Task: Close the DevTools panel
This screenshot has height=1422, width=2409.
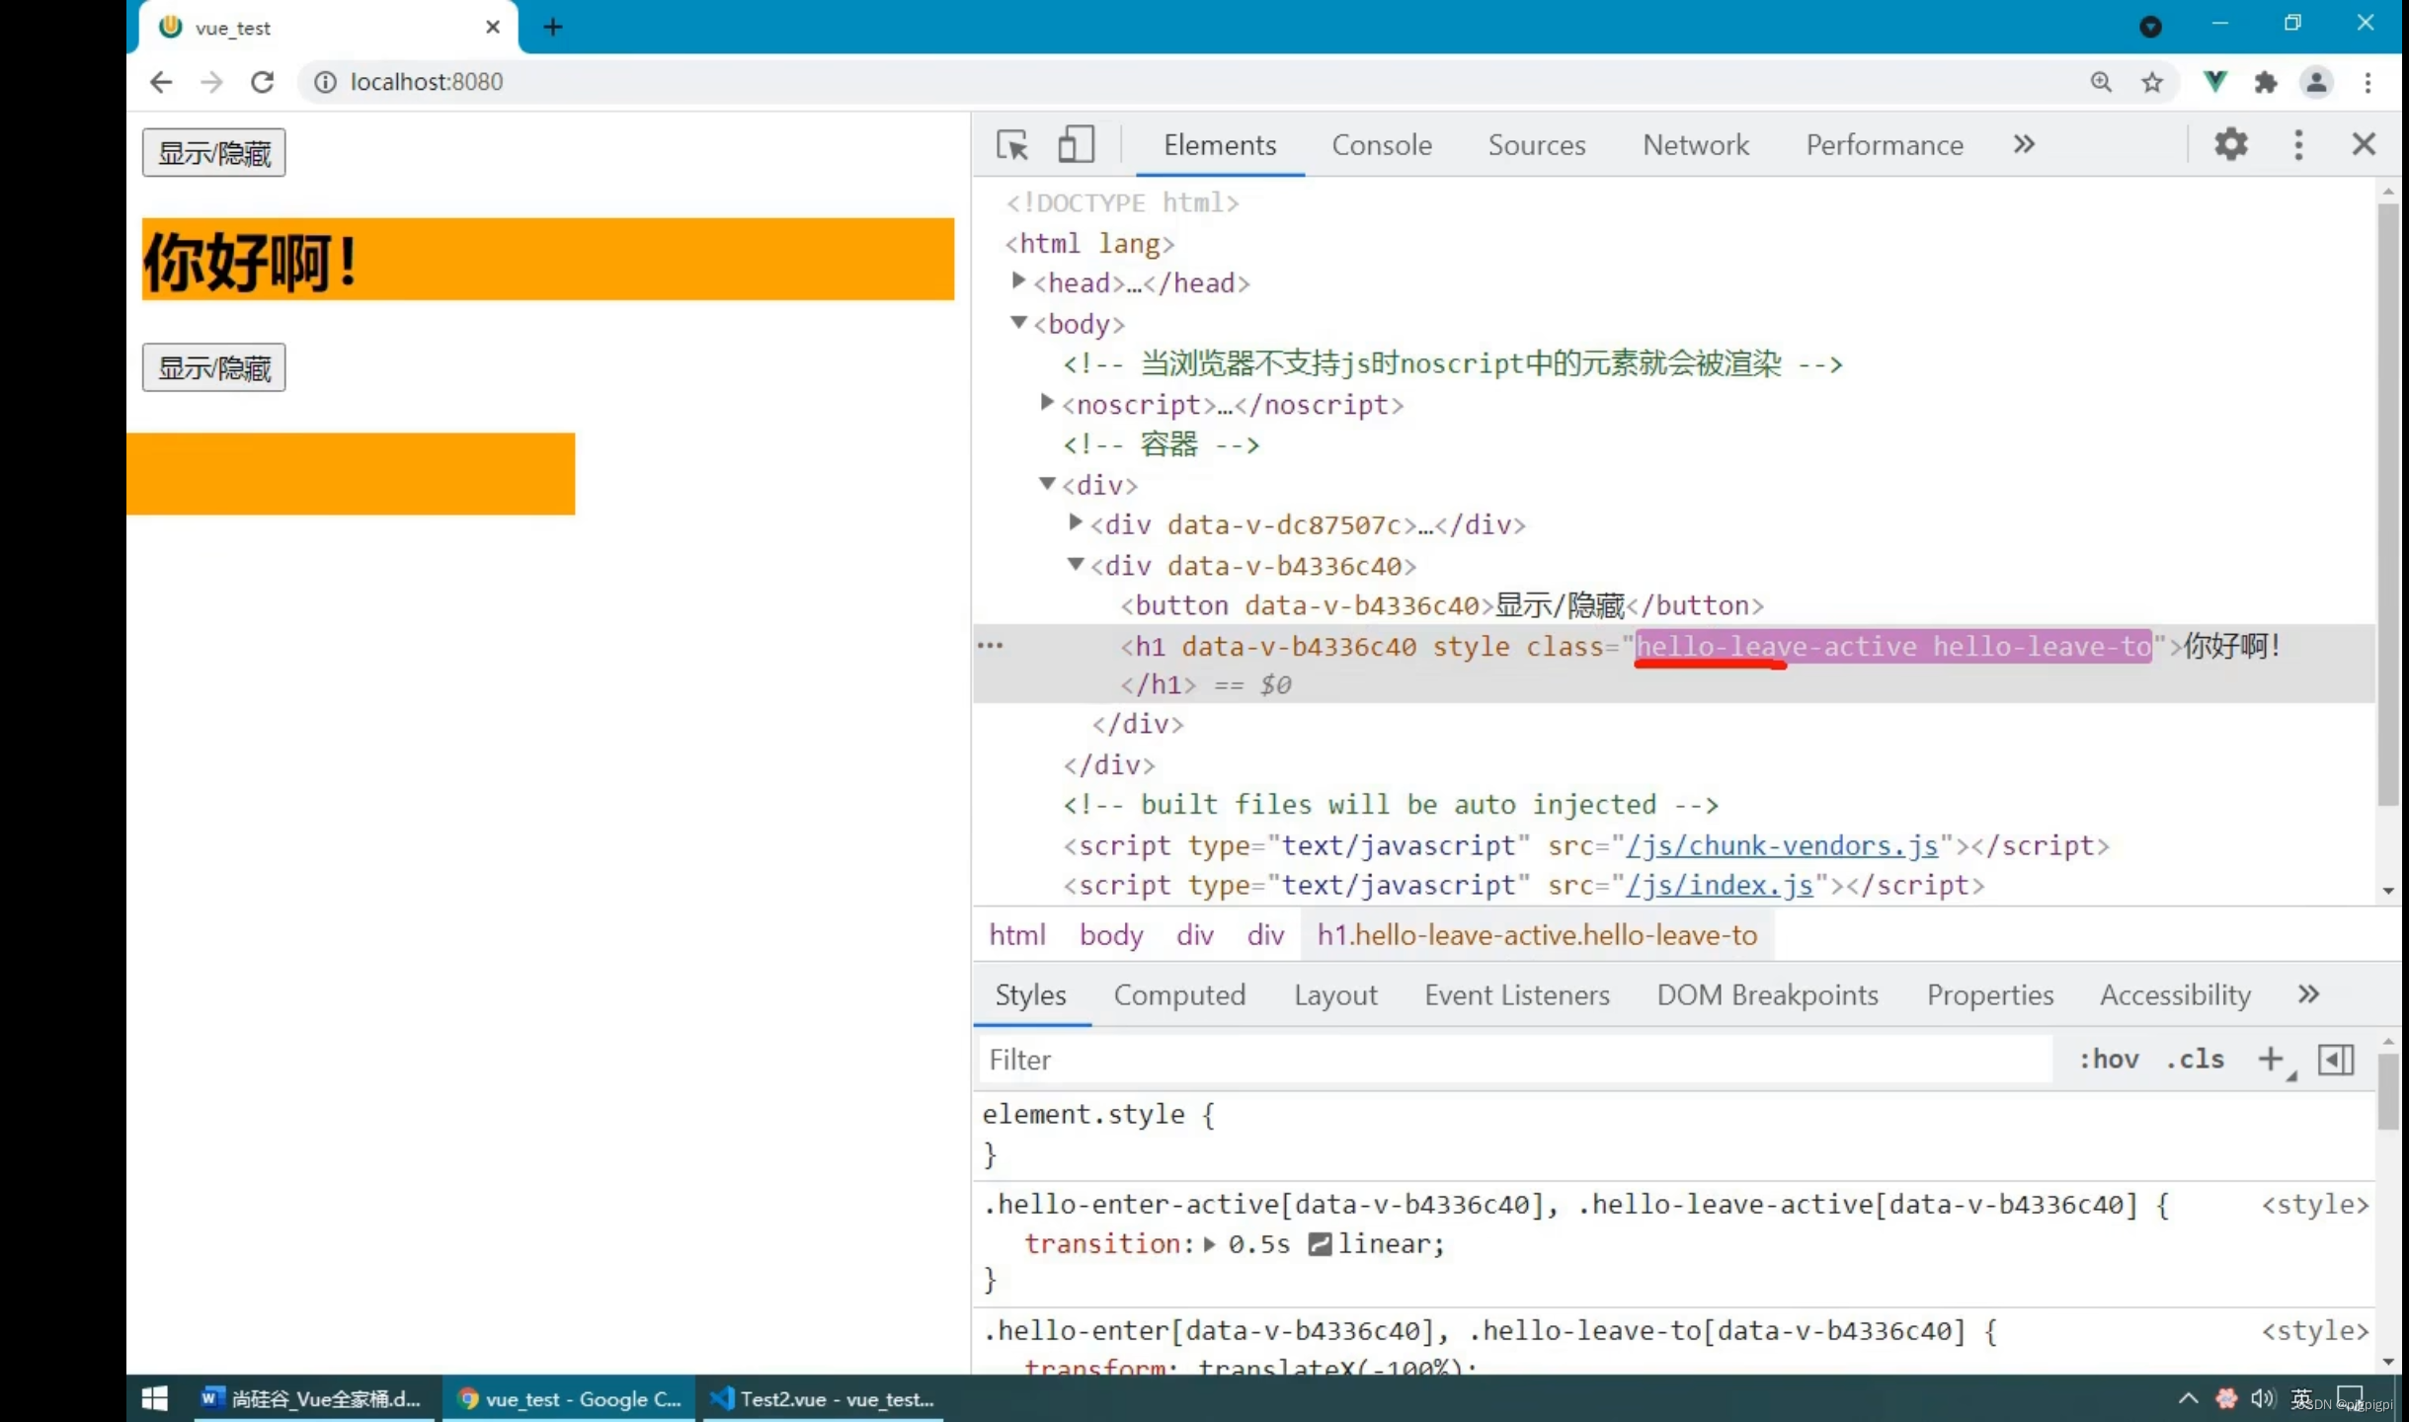Action: coord(2364,145)
